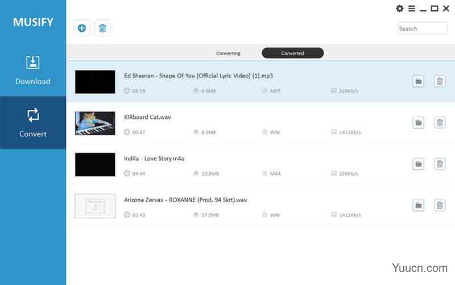The width and height of the screenshot is (455, 285).
Task: Open folder for Indila Love Story.m4a
Action: [419, 164]
